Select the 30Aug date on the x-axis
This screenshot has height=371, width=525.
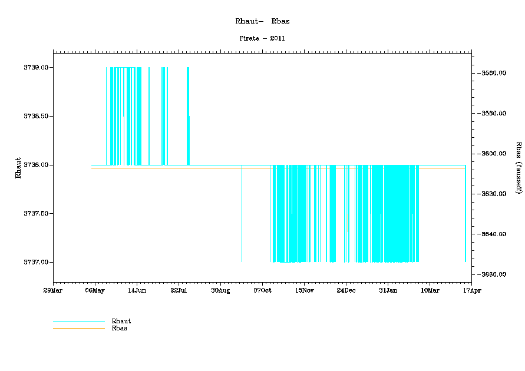[x=220, y=290]
